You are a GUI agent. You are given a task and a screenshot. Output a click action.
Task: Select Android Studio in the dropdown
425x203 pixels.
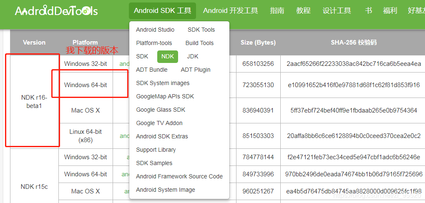click(x=155, y=30)
